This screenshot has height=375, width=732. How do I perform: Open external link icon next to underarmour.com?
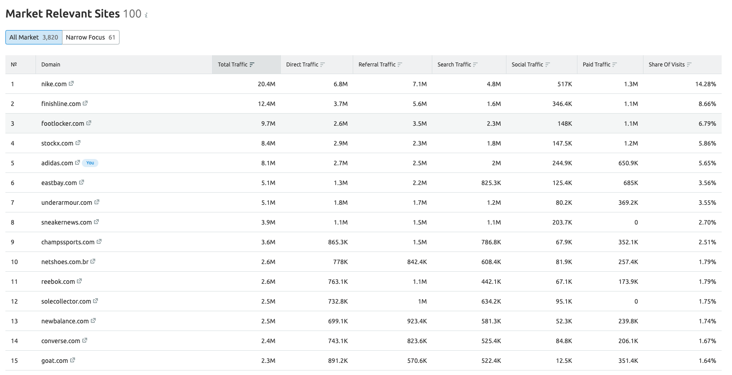point(97,202)
